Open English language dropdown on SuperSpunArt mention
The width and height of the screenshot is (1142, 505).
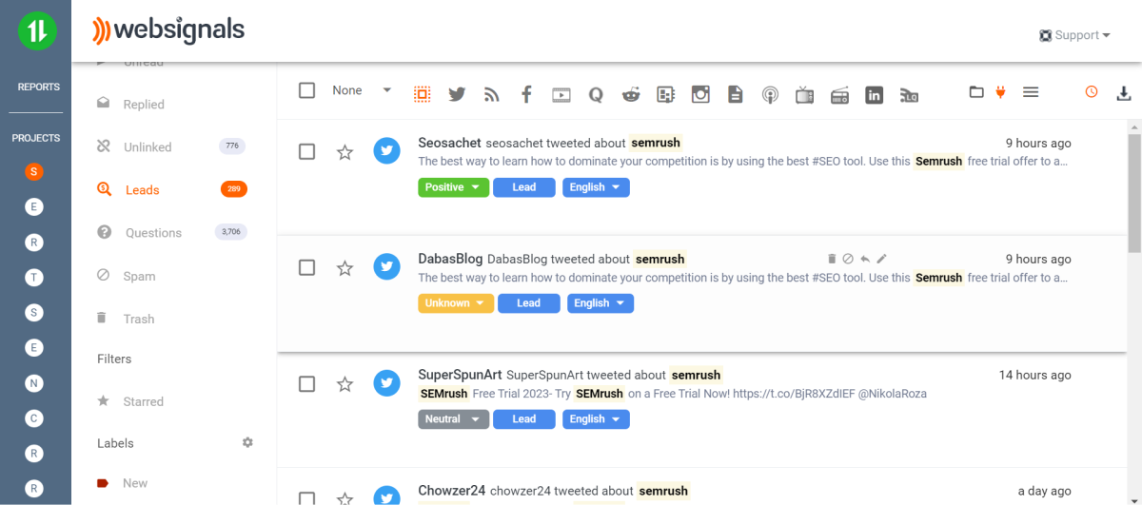point(595,419)
